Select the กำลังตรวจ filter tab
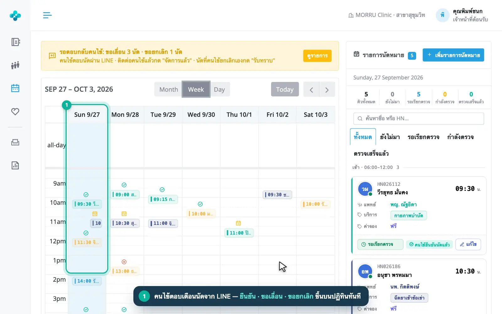The width and height of the screenshot is (502, 314). pyautogui.click(x=460, y=137)
